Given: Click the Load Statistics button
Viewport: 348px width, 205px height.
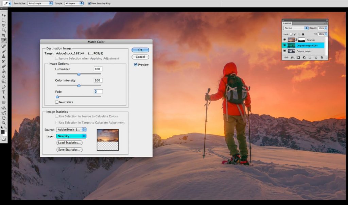Looking at the screenshot, I should point(69,143).
